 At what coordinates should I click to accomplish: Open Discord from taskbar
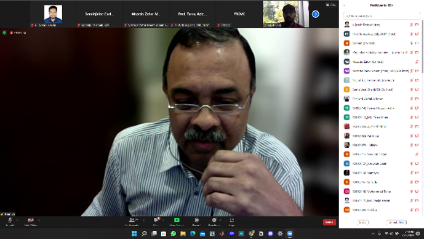[270, 233]
